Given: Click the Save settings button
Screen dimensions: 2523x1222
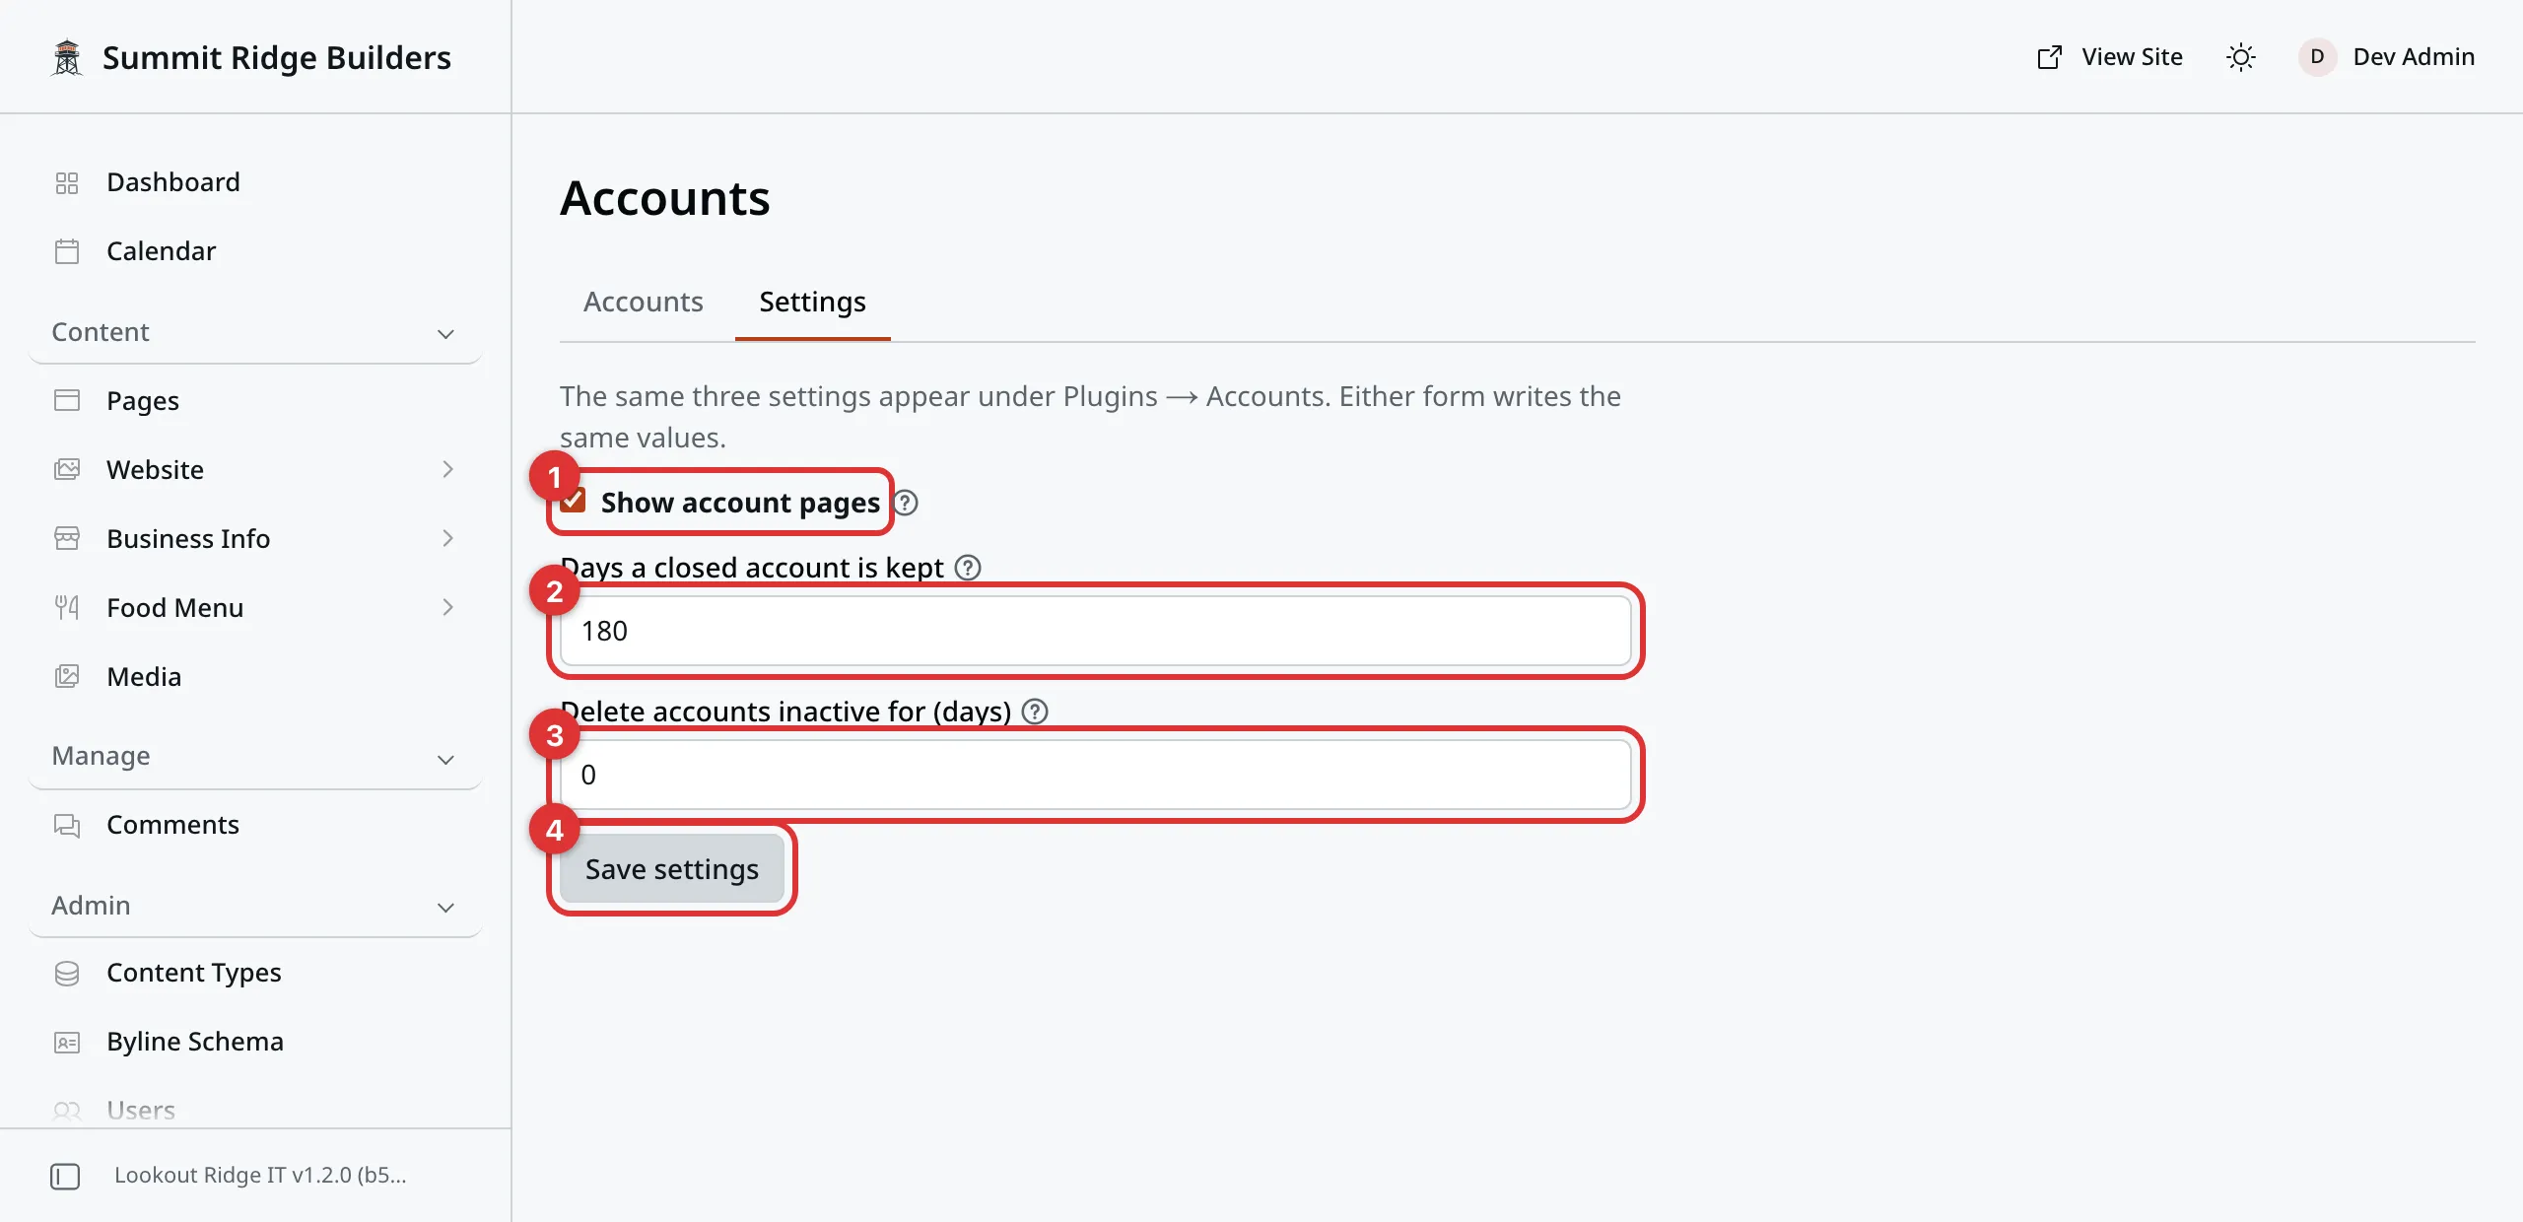Looking at the screenshot, I should tap(672, 869).
